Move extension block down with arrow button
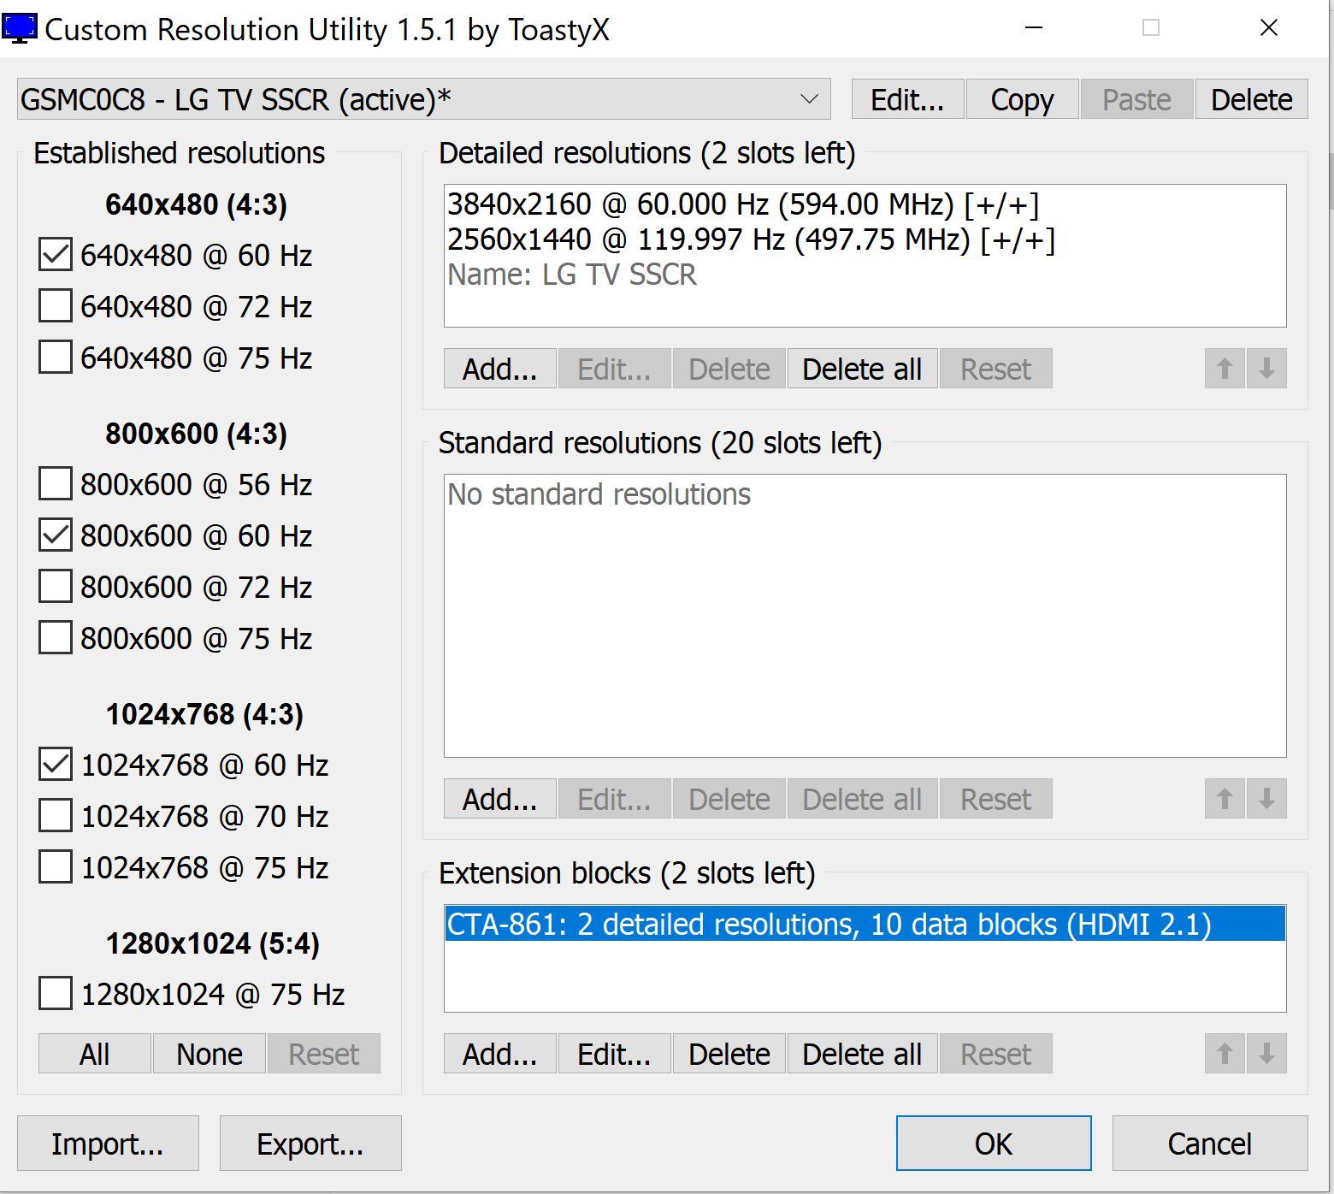1334x1194 pixels. tap(1266, 1054)
